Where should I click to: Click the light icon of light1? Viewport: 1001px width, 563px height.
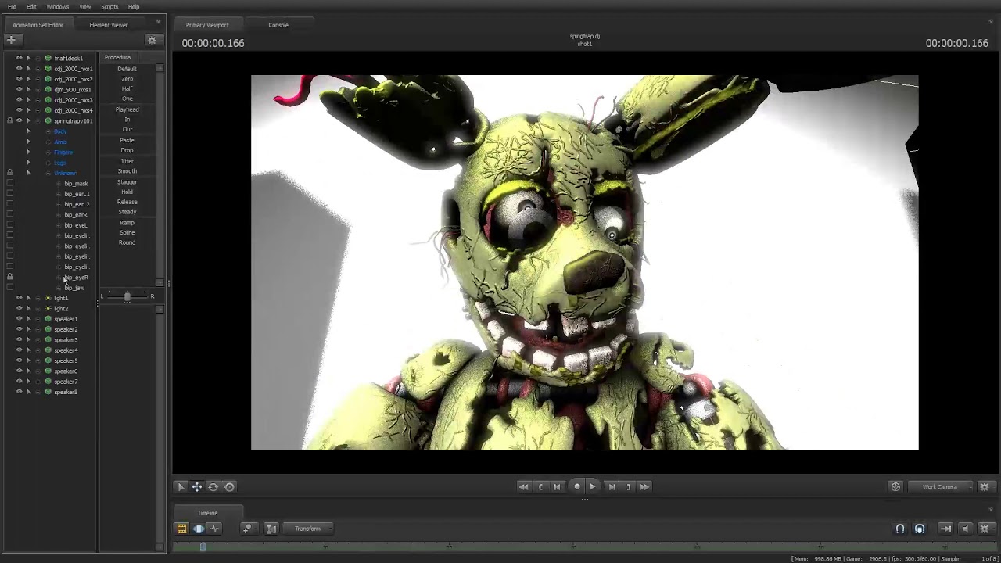pos(48,298)
